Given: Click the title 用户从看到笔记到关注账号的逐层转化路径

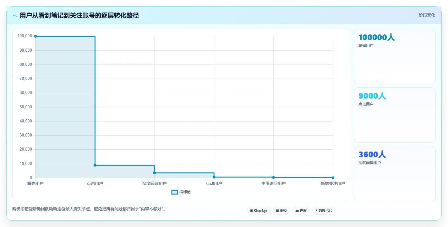Looking at the screenshot, I should (x=79, y=15).
